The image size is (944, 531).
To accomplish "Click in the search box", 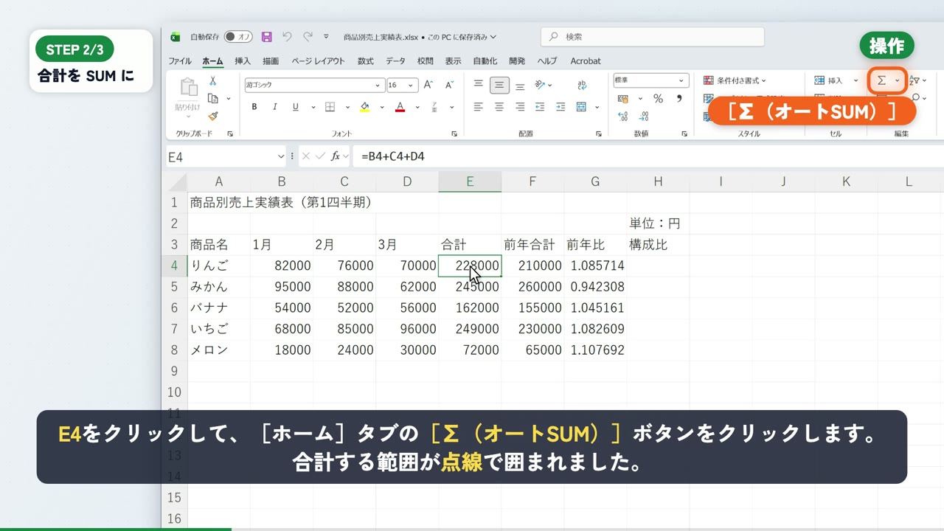I will pos(653,37).
